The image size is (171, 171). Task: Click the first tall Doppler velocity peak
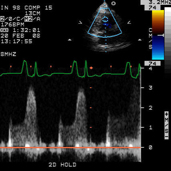point(31,87)
